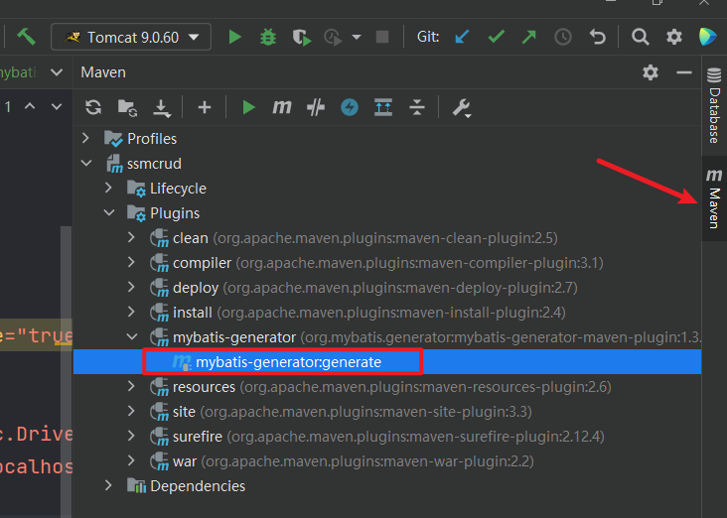This screenshot has width=727, height=518.
Task: Expand the resources plugin node
Action: tap(131, 386)
